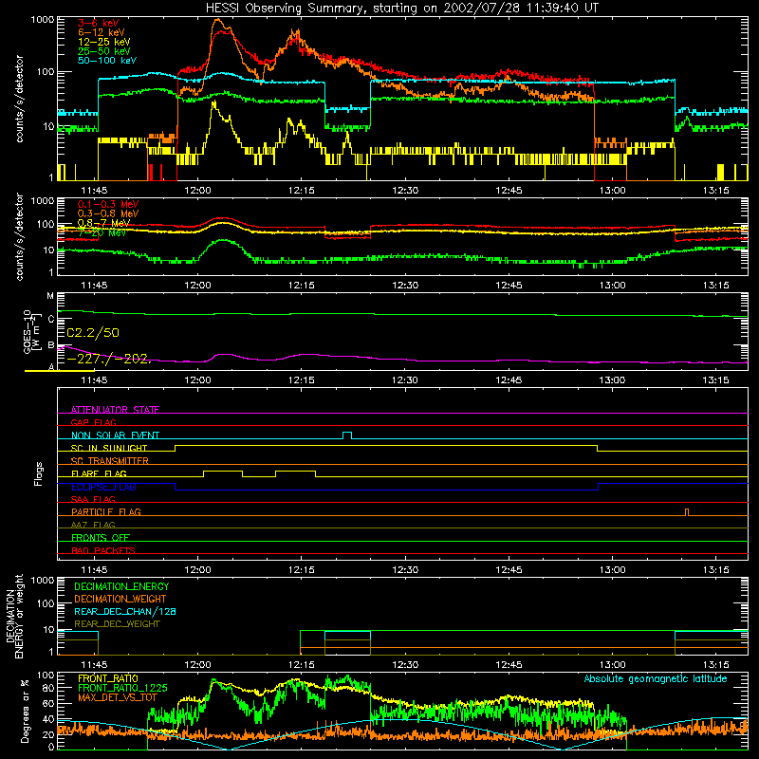Click the PARTICLE_FLAG spike near 13:10

point(686,512)
